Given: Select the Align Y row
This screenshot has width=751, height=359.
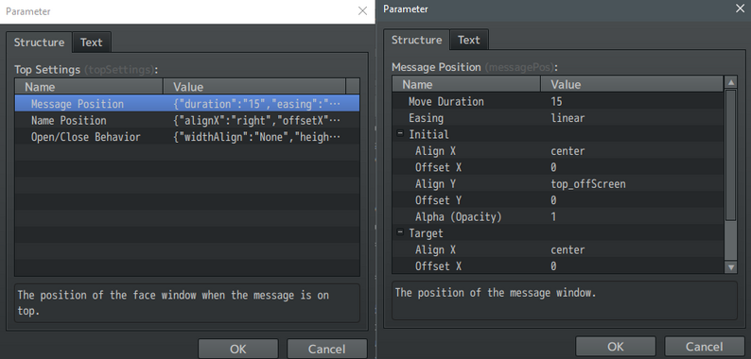Looking at the screenshot, I should click(558, 184).
